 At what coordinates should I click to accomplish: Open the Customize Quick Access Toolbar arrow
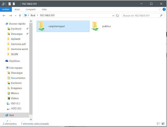coord(18,4)
